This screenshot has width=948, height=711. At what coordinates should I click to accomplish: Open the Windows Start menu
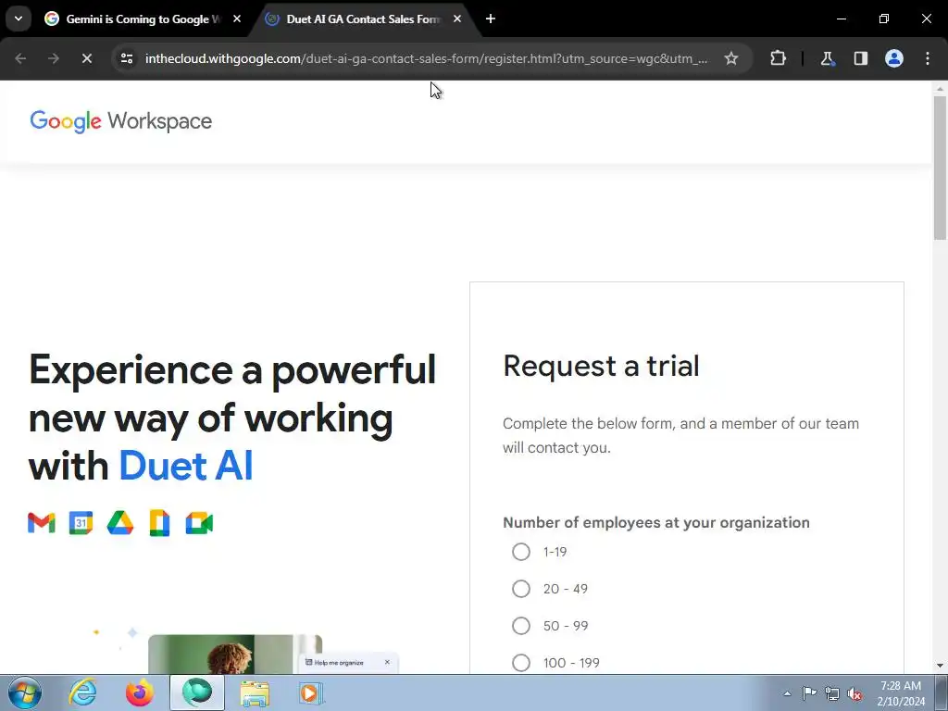click(x=25, y=692)
